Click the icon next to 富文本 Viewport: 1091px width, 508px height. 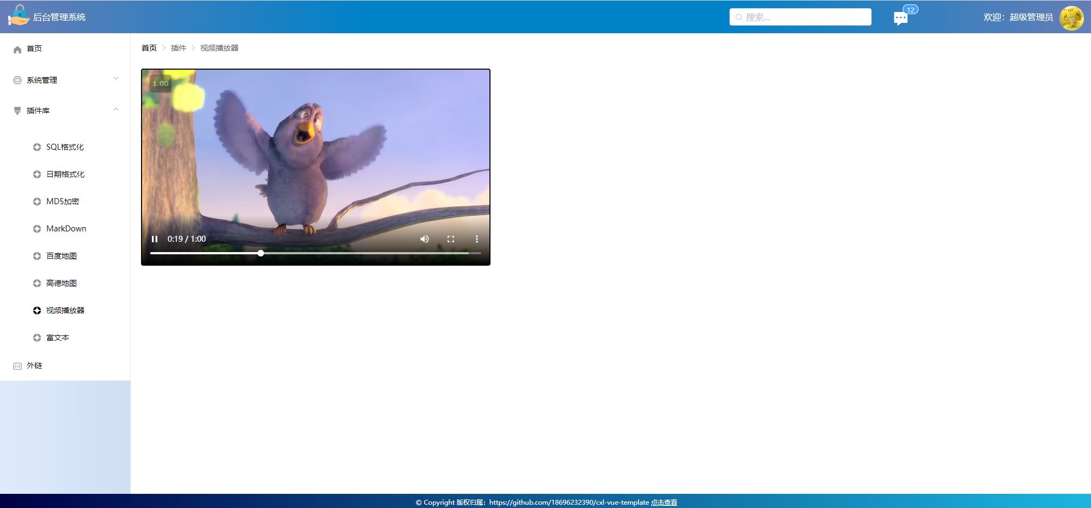37,338
